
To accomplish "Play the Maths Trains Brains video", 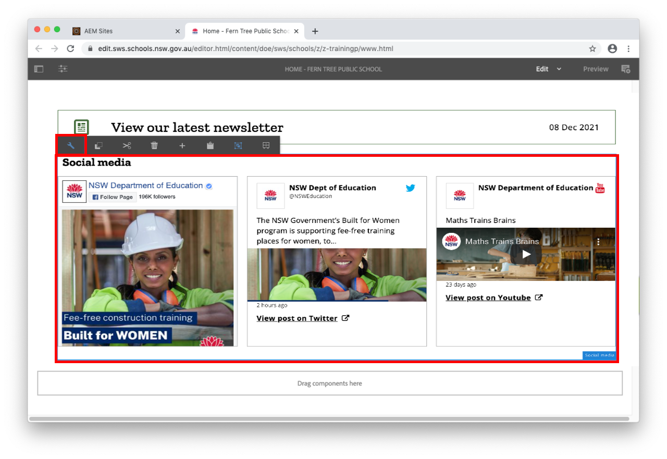I will [526, 254].
